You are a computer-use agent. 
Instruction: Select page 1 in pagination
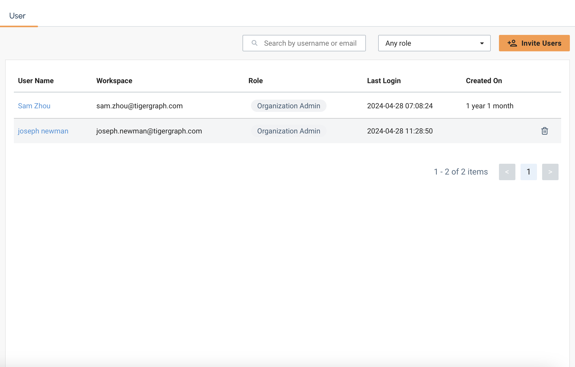[528, 172]
